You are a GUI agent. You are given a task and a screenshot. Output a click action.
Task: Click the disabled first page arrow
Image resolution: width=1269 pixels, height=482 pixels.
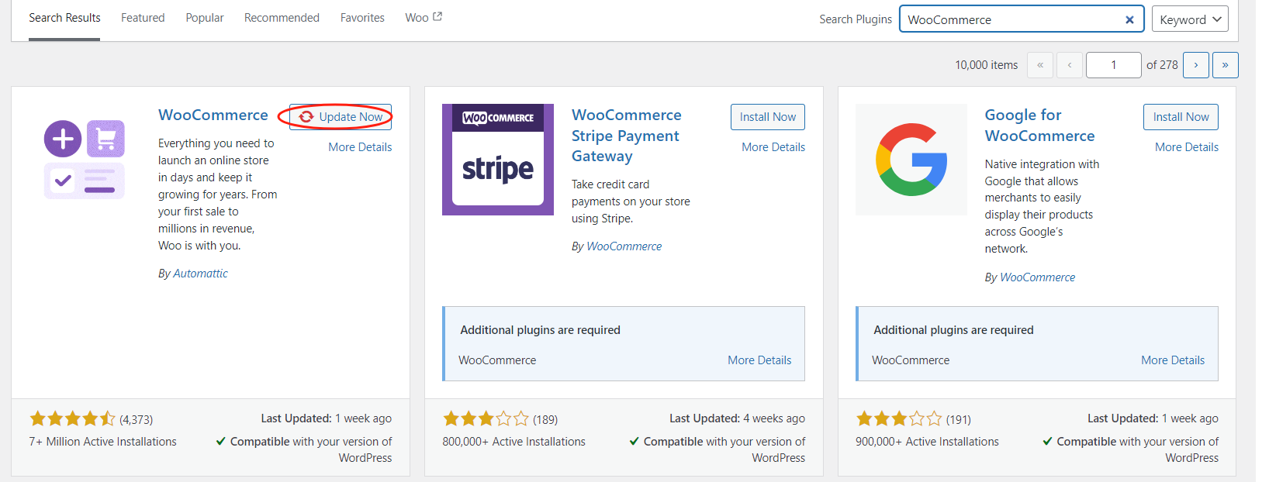(x=1040, y=65)
